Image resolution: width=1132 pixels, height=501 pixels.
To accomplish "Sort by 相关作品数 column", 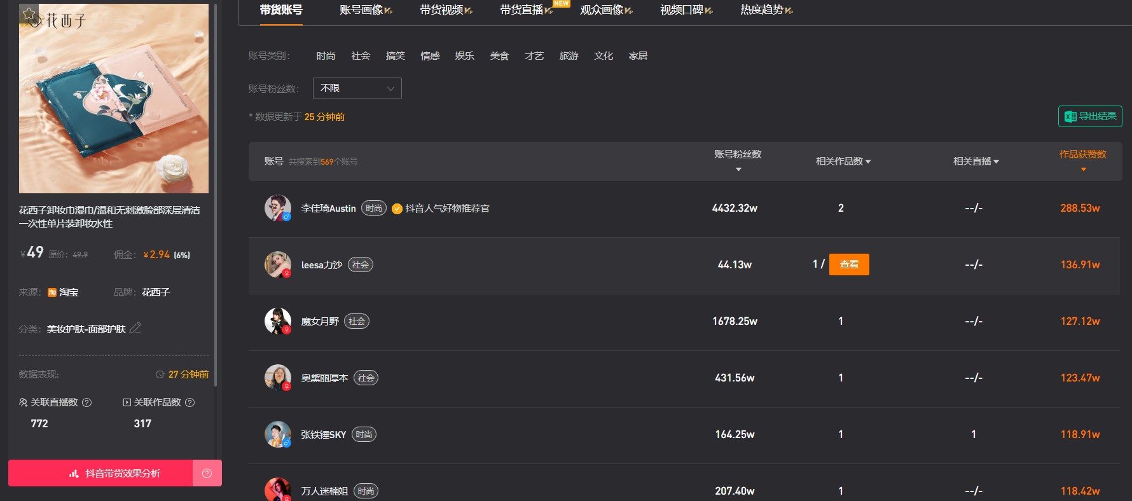I will pyautogui.click(x=843, y=161).
